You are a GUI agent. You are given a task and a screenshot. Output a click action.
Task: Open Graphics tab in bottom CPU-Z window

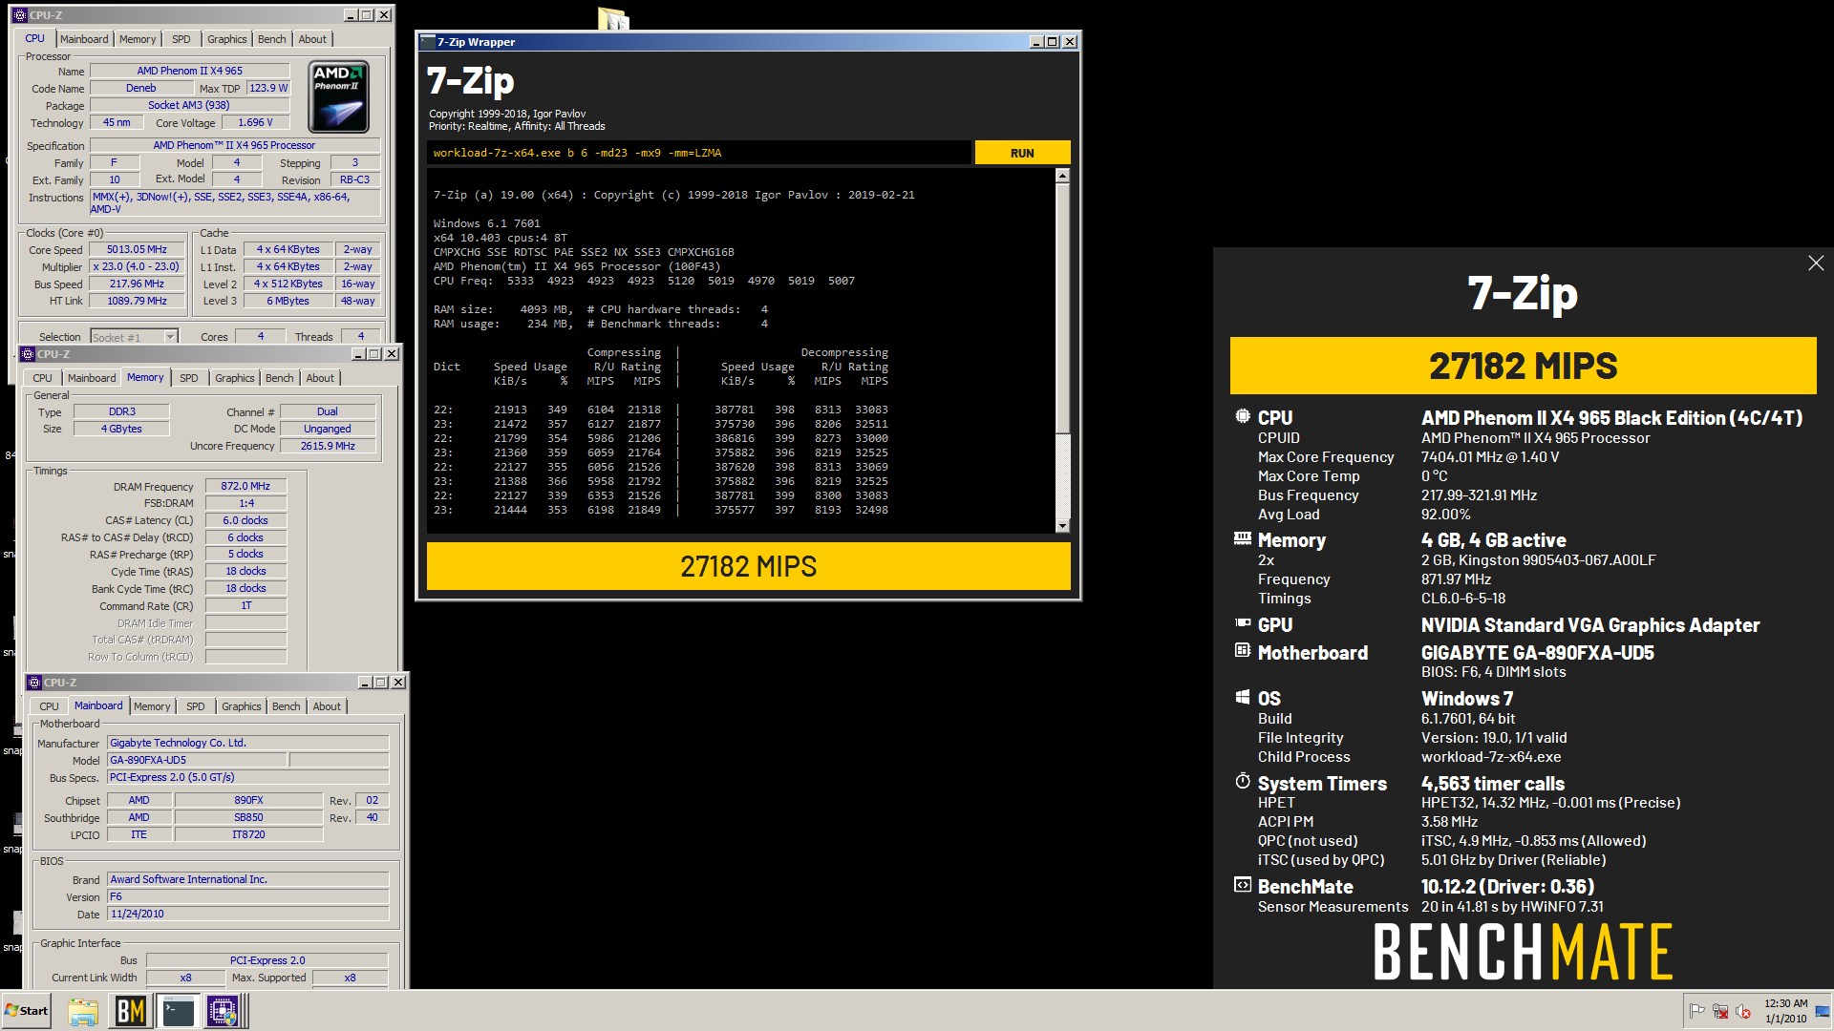point(242,706)
